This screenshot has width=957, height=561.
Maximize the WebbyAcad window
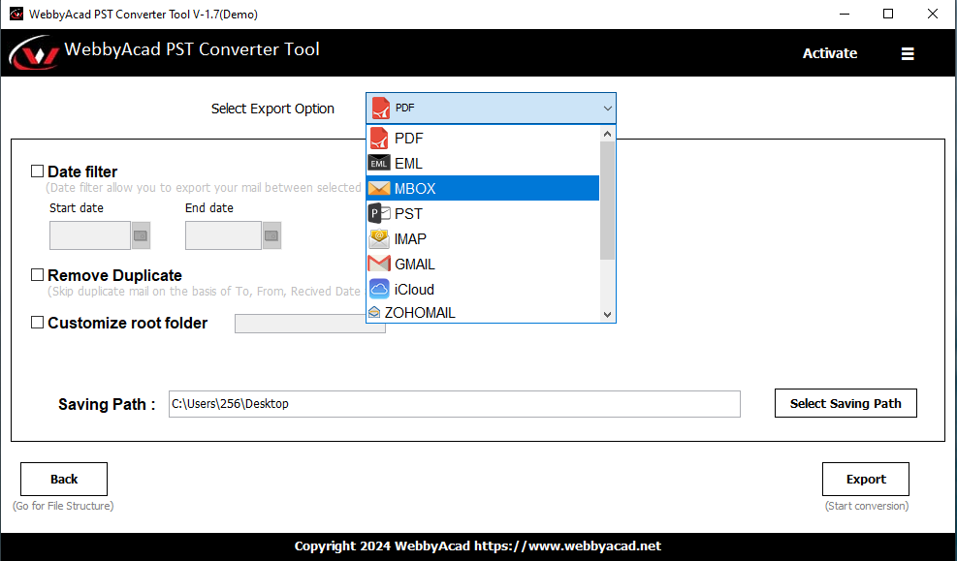point(888,14)
